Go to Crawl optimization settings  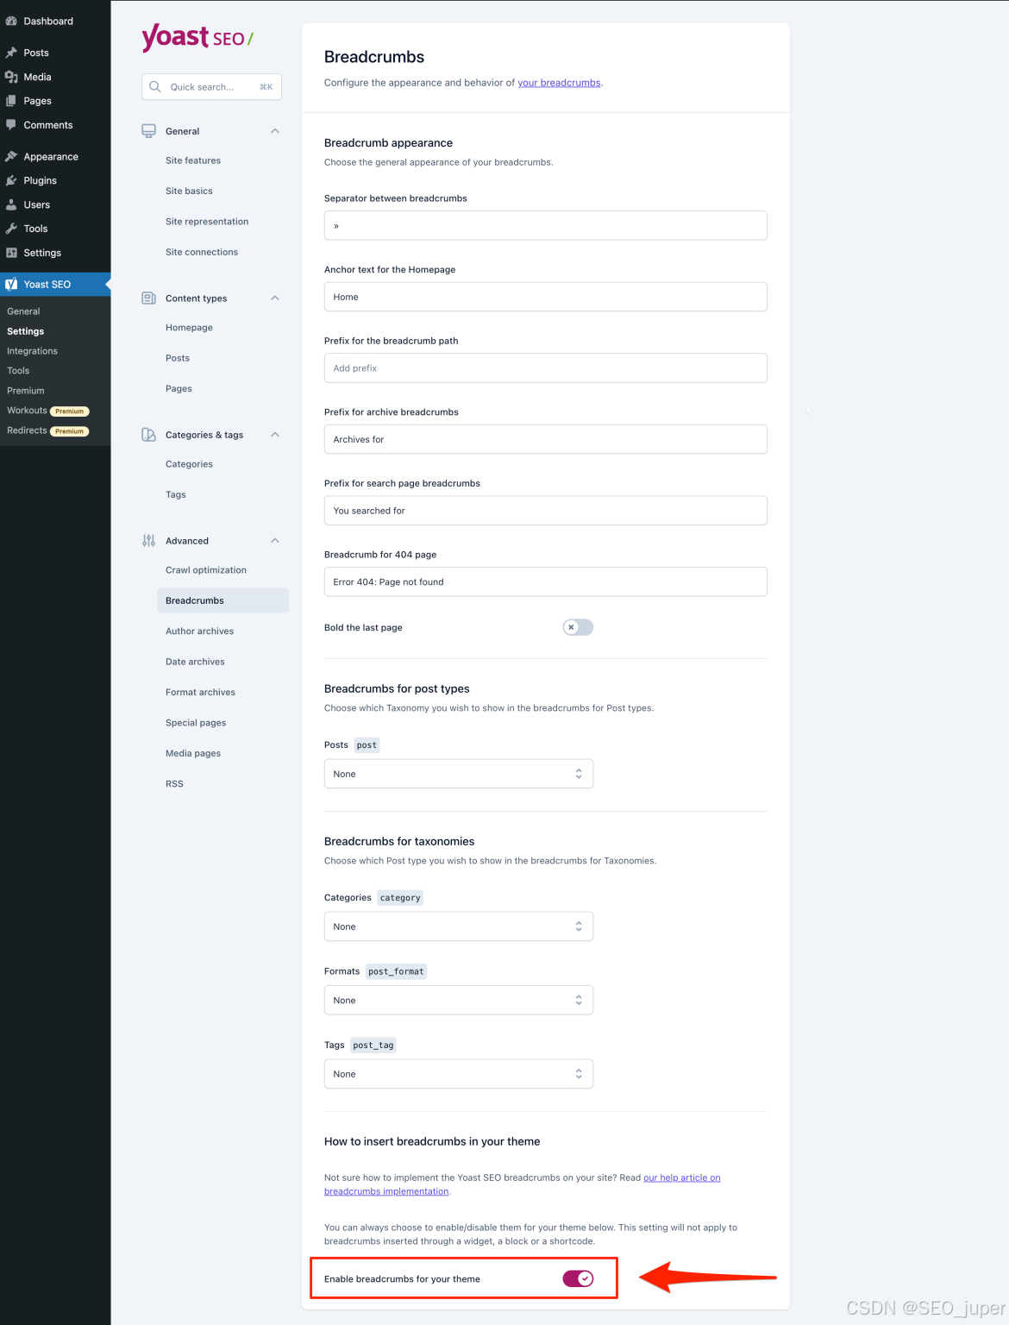(x=206, y=570)
